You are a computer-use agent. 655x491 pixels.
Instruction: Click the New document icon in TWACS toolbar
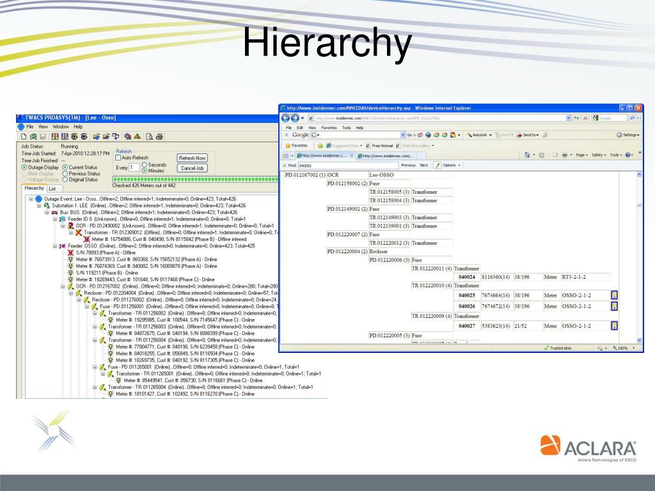tap(24, 137)
